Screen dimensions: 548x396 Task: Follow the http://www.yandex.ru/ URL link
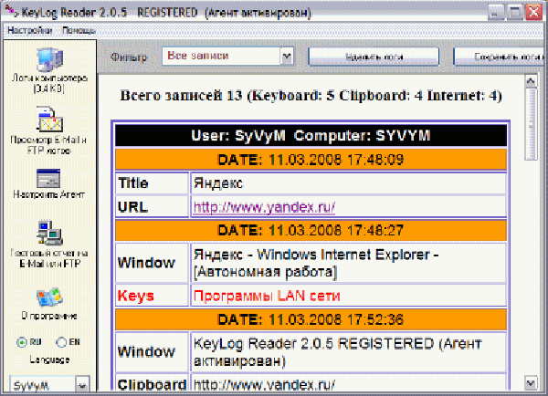tap(264, 207)
